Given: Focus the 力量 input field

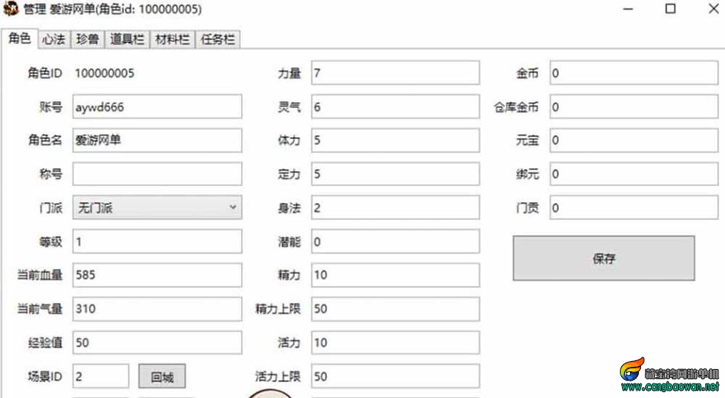Looking at the screenshot, I should 395,72.
